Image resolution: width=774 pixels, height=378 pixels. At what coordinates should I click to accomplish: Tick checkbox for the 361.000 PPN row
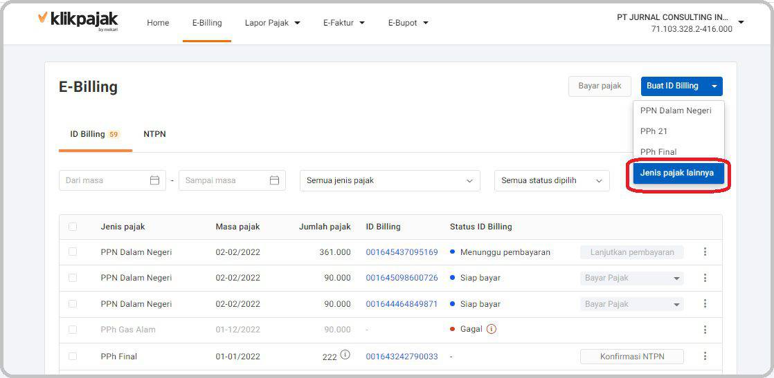point(73,252)
